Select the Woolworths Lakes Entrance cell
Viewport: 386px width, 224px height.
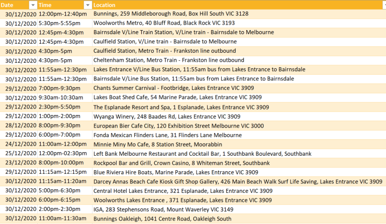point(239,200)
